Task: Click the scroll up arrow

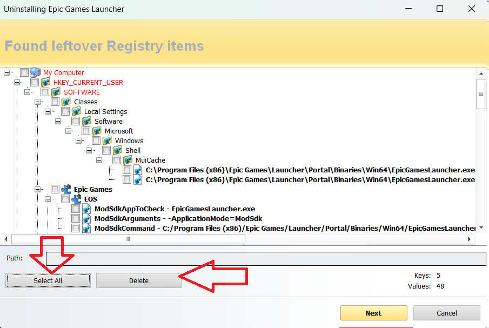Action: point(481,73)
